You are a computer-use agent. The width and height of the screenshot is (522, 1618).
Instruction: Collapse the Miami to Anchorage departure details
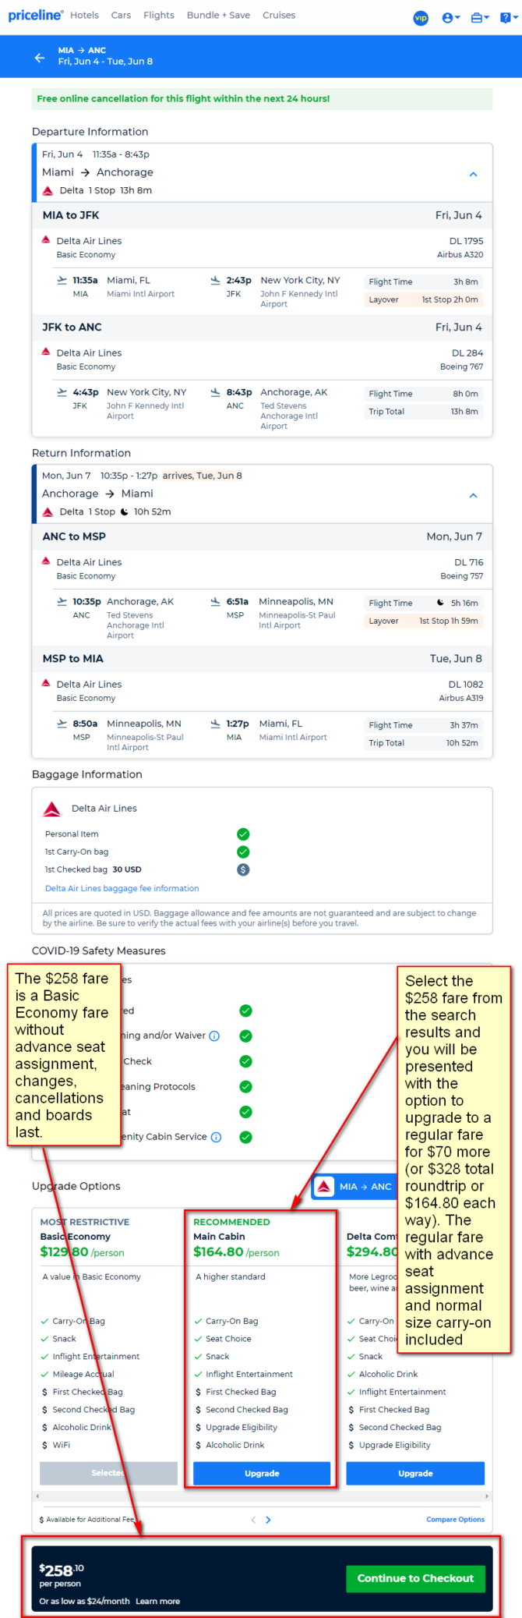point(473,174)
